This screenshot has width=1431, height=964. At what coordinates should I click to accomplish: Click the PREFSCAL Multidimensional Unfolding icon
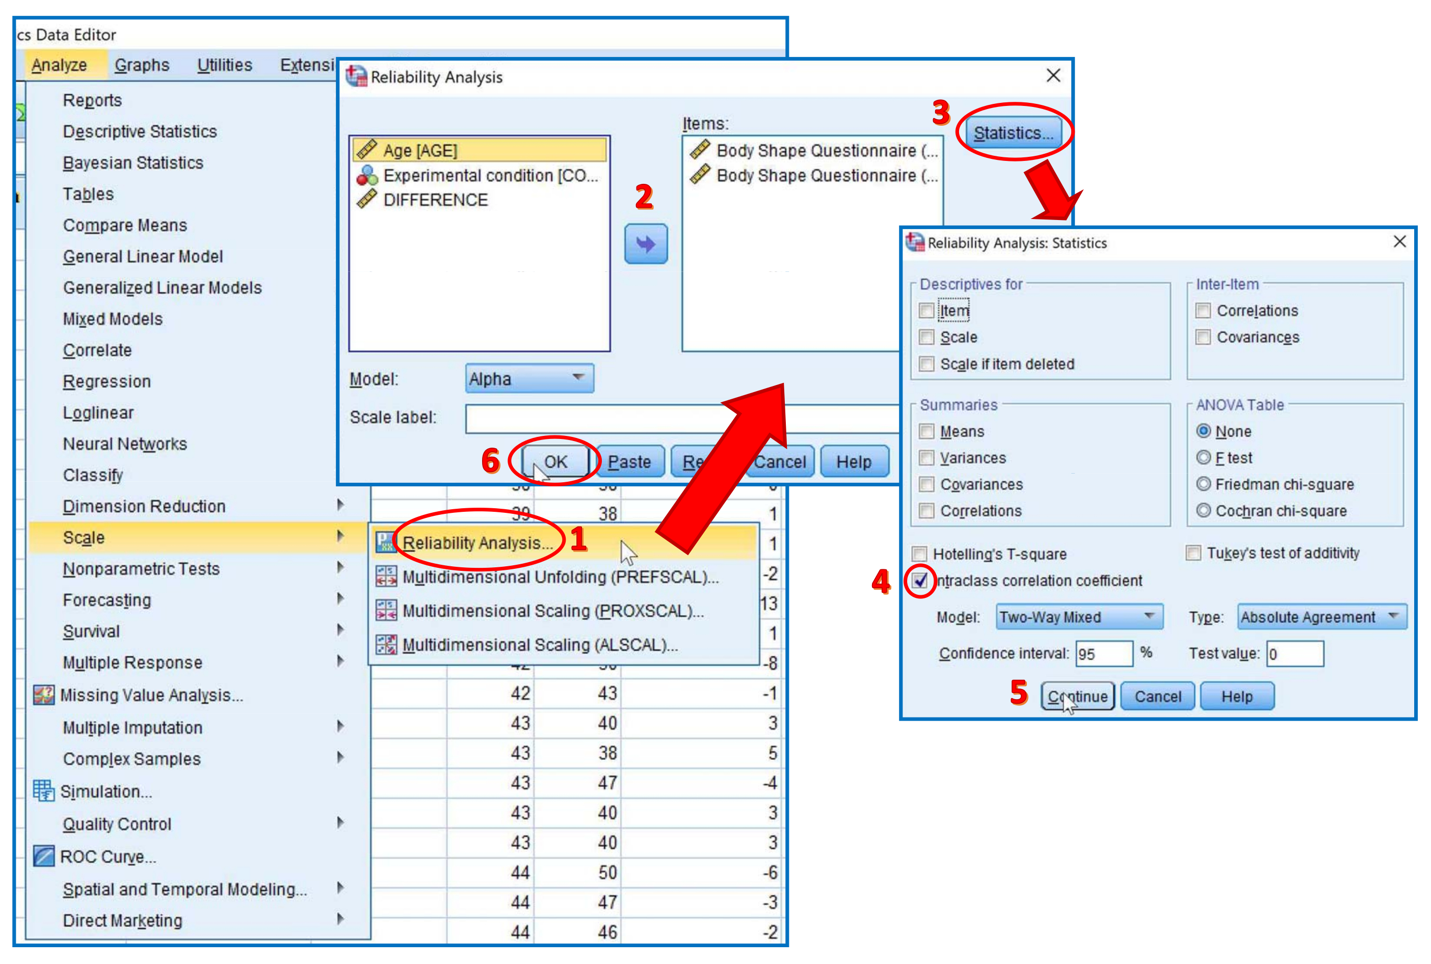coord(386,576)
